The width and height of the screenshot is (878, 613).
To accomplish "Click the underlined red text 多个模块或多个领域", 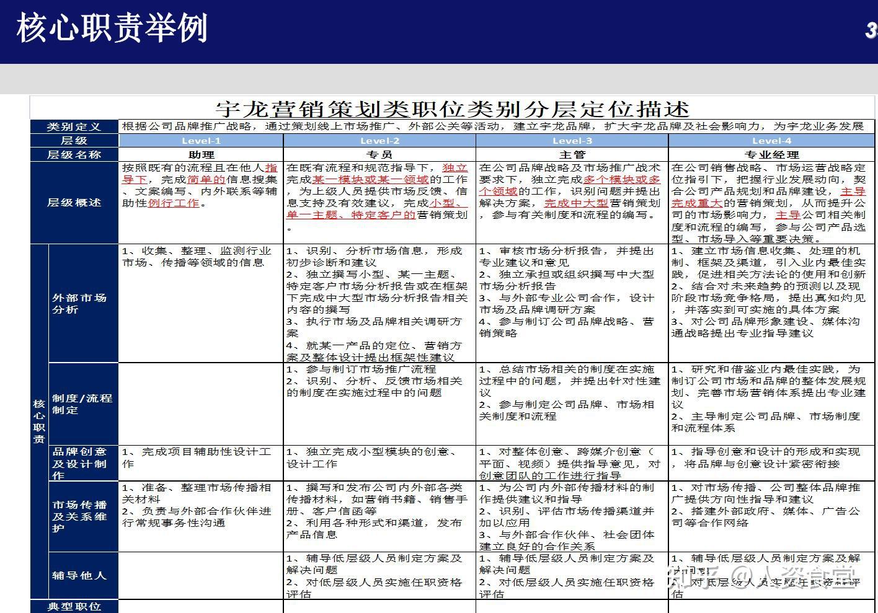I will [570, 185].
